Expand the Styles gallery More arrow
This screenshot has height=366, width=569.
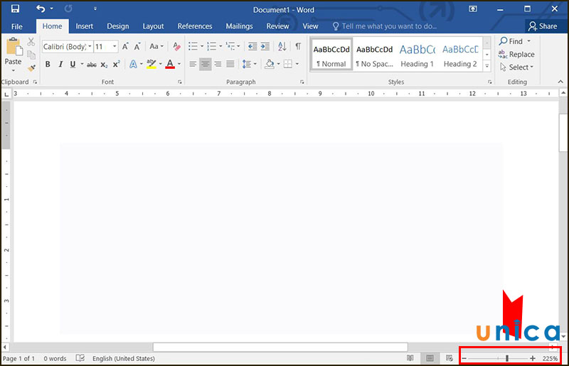point(487,66)
